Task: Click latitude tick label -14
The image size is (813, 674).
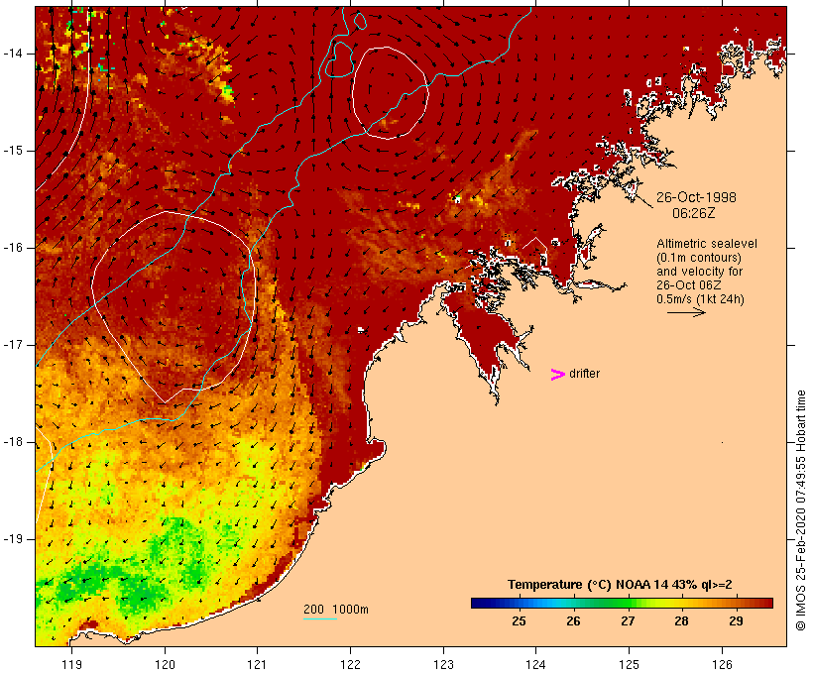Action: pos(13,54)
